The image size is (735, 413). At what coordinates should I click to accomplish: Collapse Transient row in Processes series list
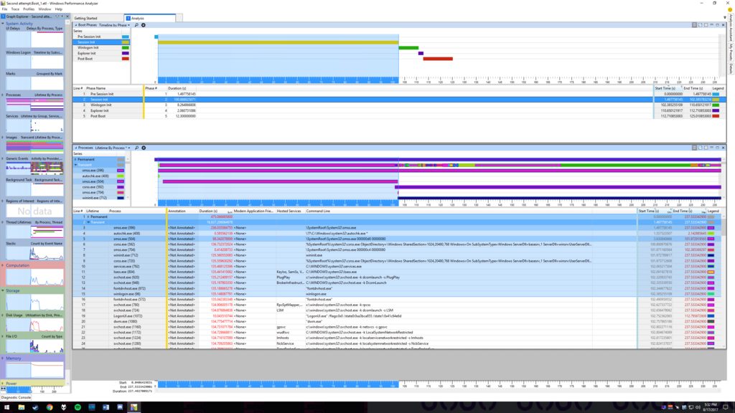pyautogui.click(x=75, y=165)
